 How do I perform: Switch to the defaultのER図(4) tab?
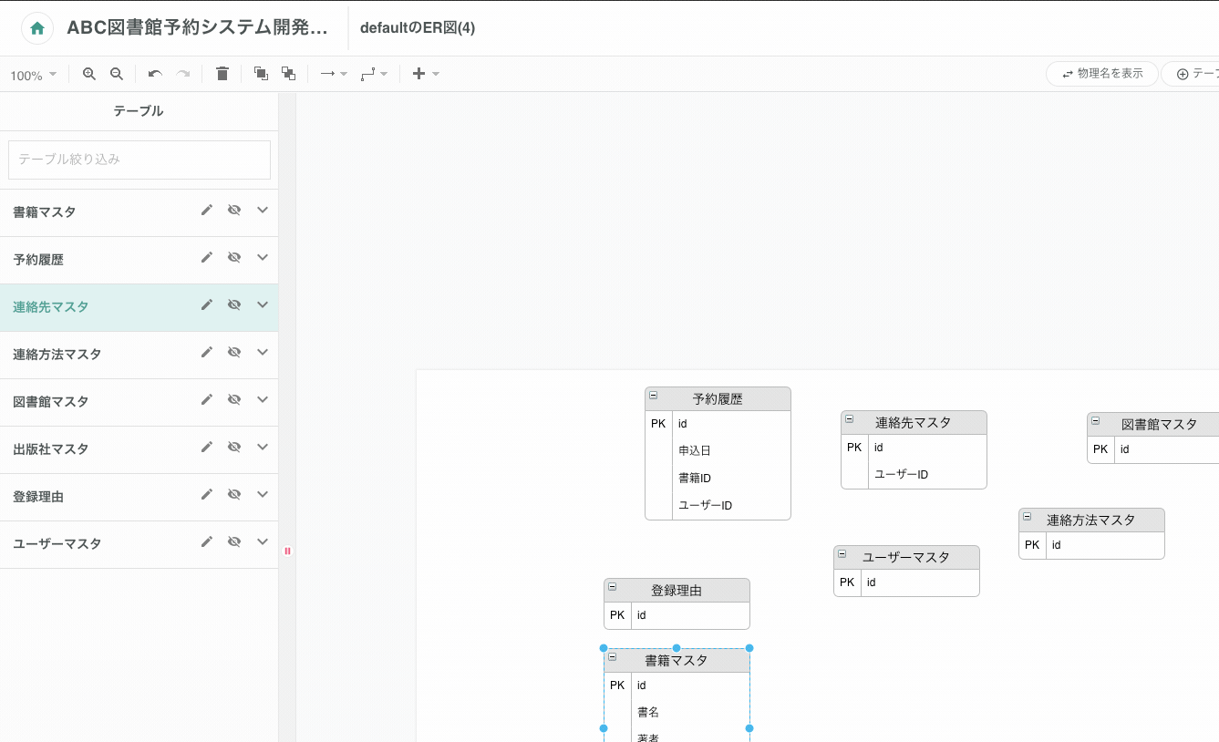(417, 28)
